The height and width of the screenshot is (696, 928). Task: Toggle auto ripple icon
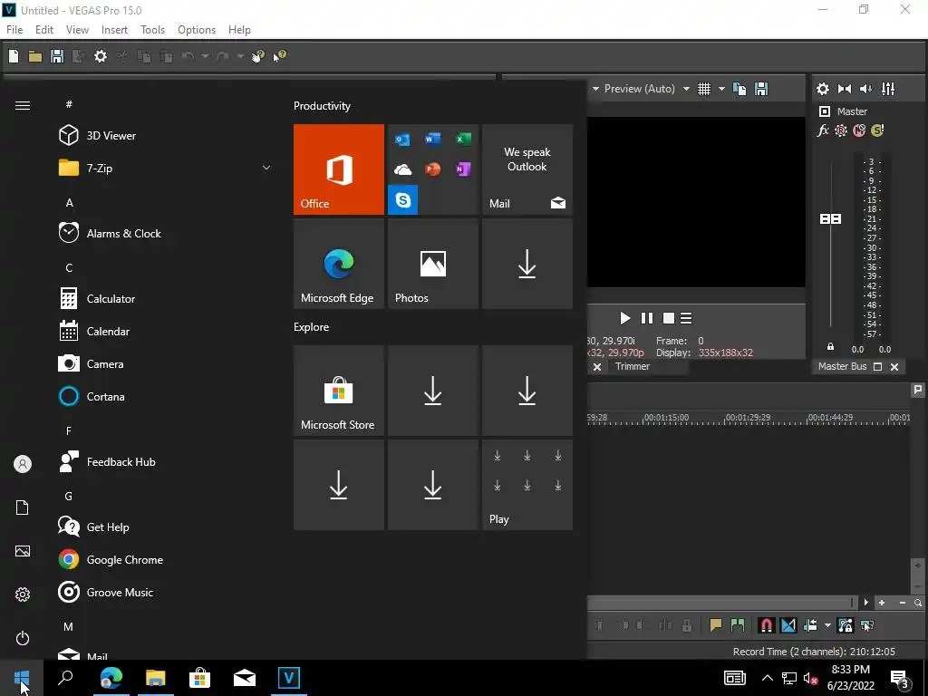click(810, 625)
